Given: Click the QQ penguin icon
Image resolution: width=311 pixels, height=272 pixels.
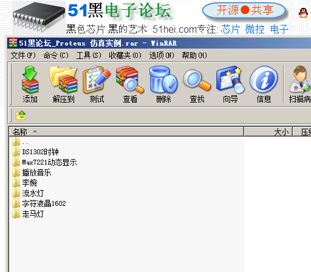Looking at the screenshot, I should click(303, 13).
